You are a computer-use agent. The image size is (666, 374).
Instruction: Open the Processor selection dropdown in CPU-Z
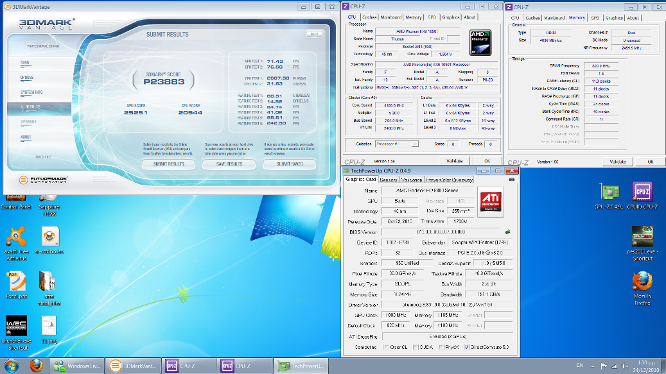click(397, 144)
